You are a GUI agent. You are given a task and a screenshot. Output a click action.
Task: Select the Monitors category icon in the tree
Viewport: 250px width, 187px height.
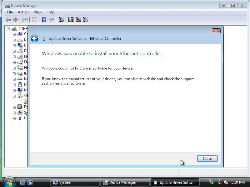point(20,90)
